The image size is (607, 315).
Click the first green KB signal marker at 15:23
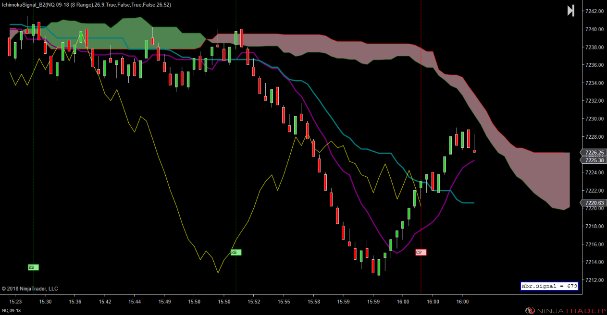point(33,267)
